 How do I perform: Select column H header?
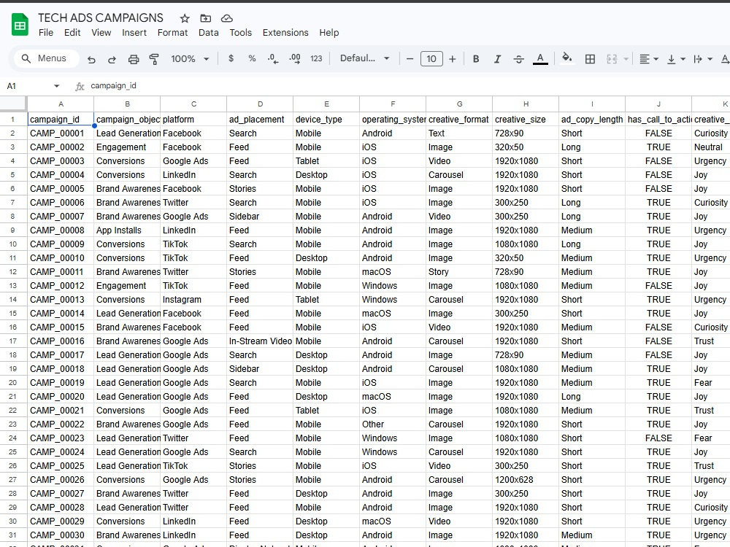point(526,104)
